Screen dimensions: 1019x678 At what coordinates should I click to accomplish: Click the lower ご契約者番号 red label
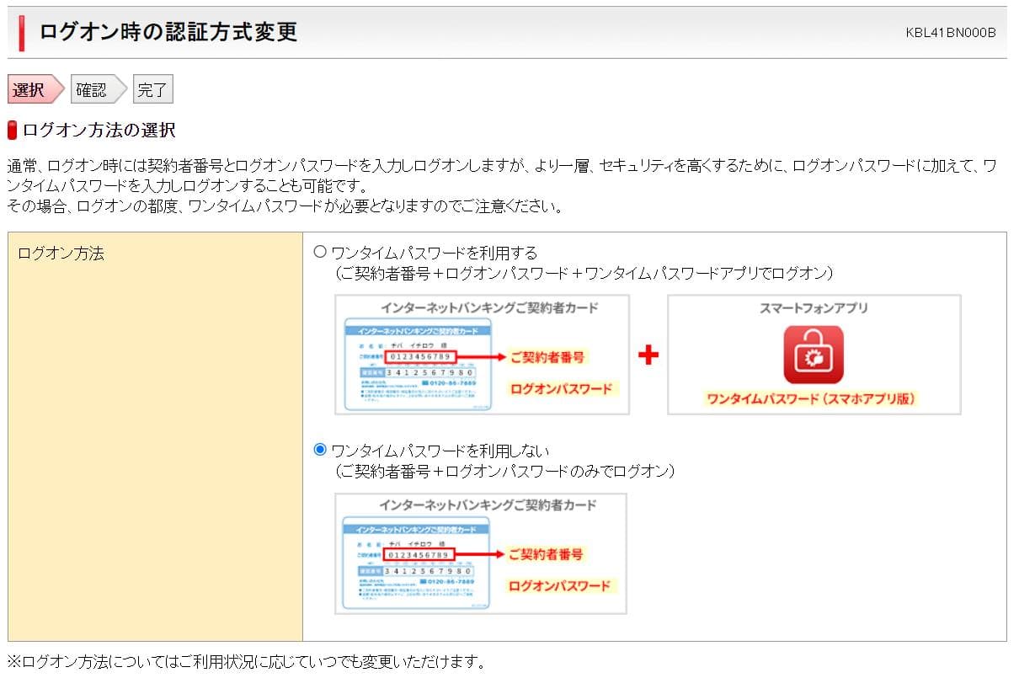545,554
